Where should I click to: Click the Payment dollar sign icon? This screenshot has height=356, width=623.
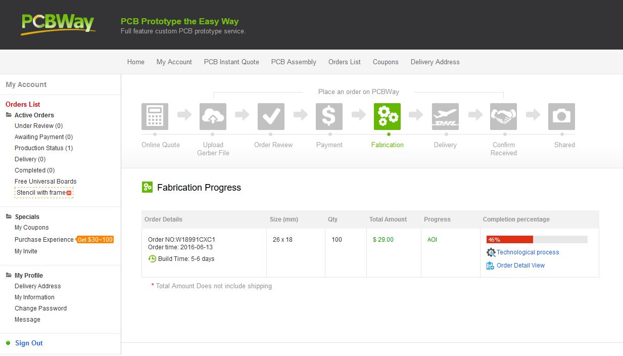pyautogui.click(x=329, y=116)
